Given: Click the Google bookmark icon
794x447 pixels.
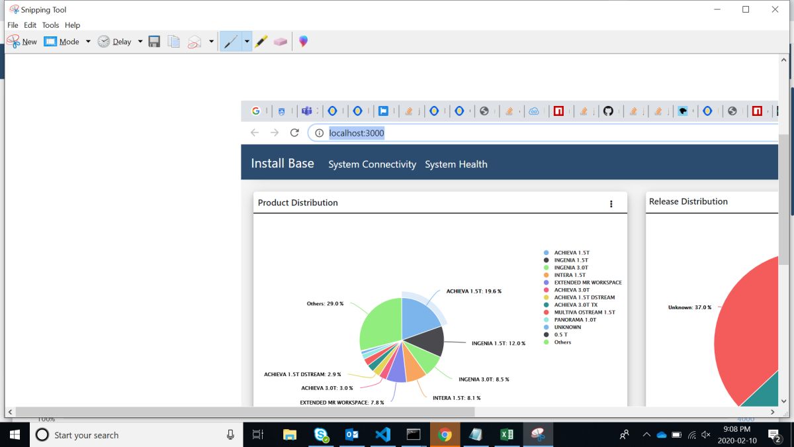Looking at the screenshot, I should click(256, 111).
